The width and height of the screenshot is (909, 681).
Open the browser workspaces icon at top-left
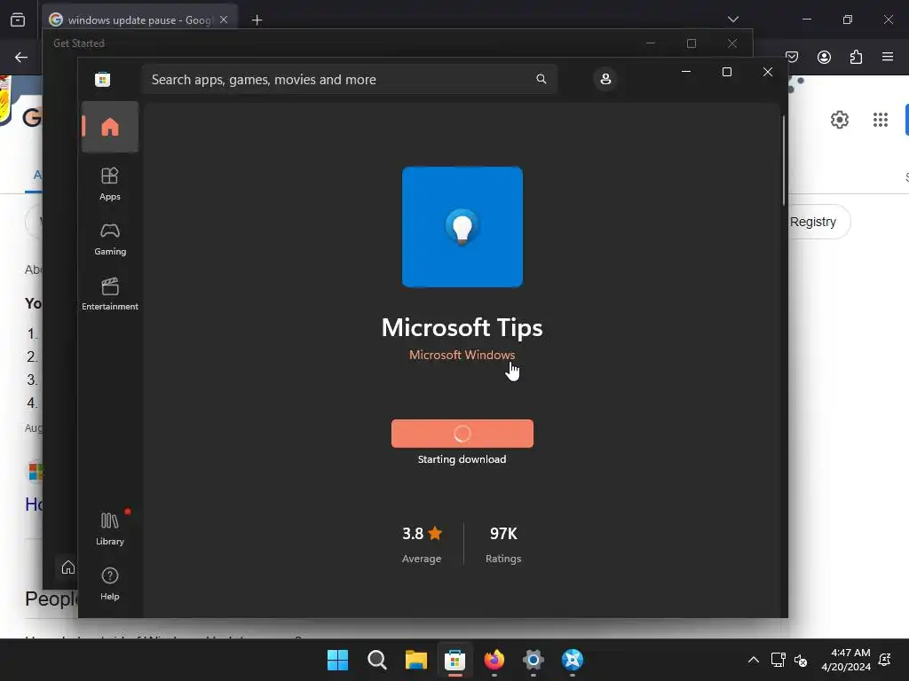tap(18, 20)
